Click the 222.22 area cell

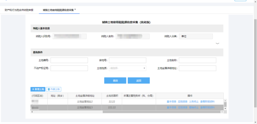coord(112,108)
